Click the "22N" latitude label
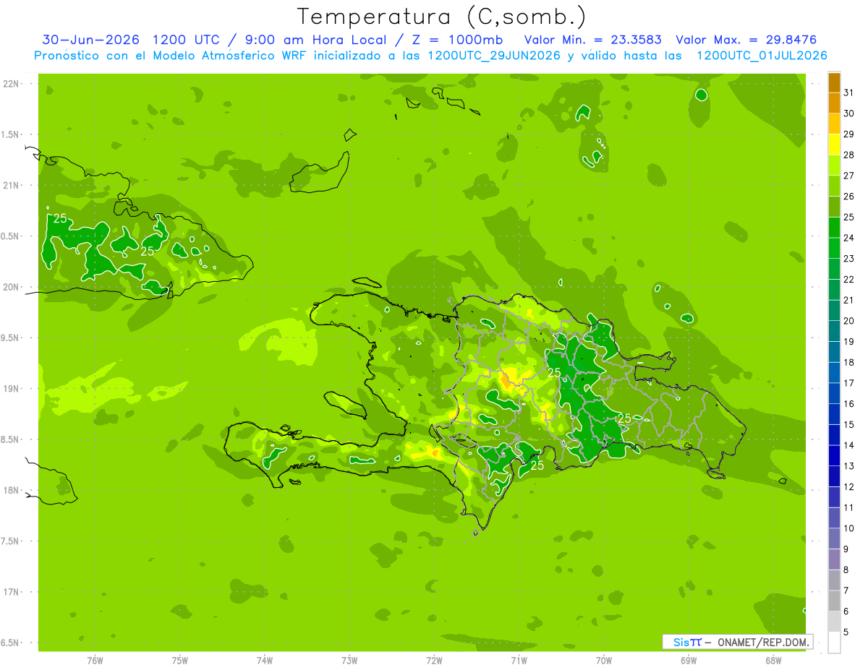This screenshot has height=670, width=868. pyautogui.click(x=11, y=84)
